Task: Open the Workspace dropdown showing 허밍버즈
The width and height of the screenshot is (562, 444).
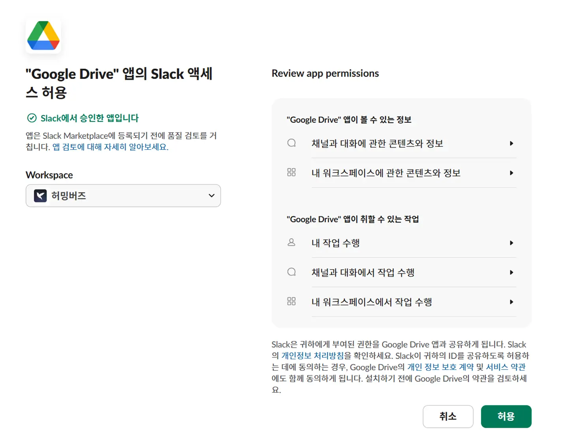Action: [x=123, y=196]
